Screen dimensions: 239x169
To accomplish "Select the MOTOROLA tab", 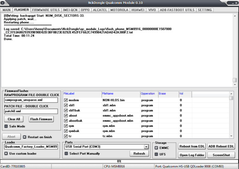I will click(119, 10).
